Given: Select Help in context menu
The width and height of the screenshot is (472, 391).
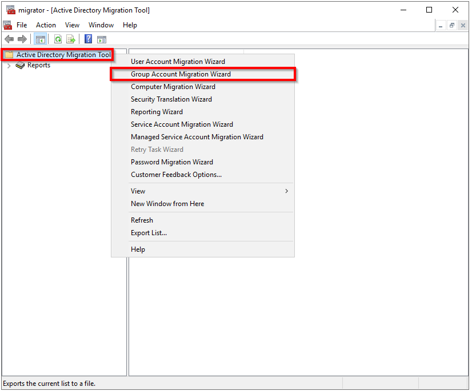Looking at the screenshot, I should [203, 249].
